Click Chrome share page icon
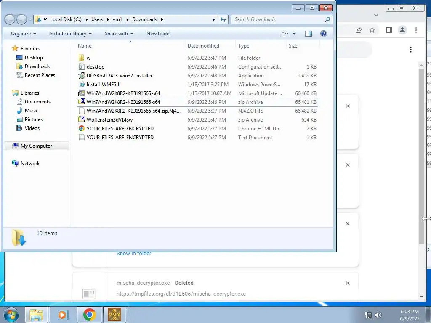The height and width of the screenshot is (323, 431). [x=359, y=30]
